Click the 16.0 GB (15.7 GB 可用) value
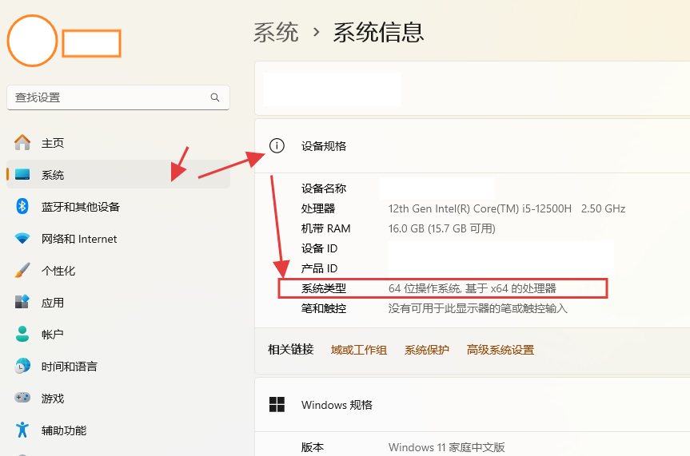This screenshot has width=690, height=456. 442,228
